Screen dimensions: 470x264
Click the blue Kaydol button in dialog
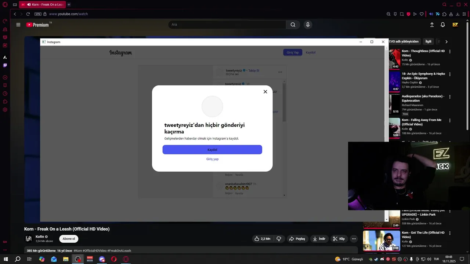pos(212,150)
